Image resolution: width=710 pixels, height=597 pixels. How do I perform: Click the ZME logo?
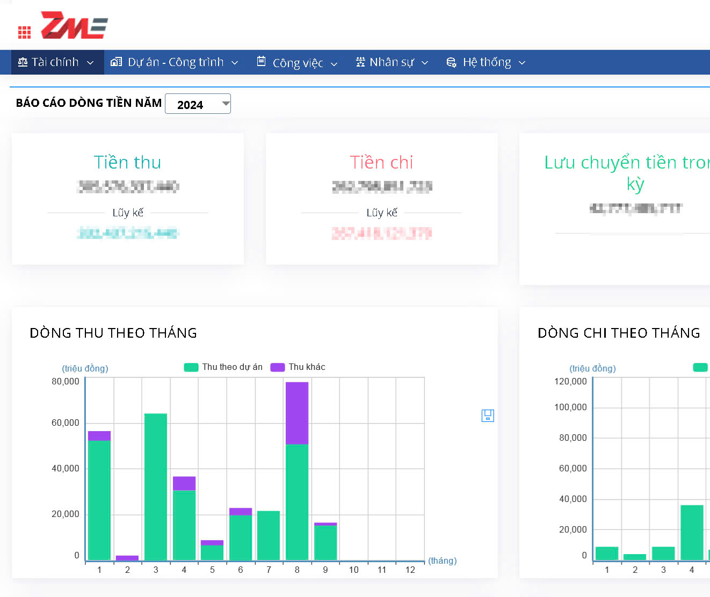74,25
